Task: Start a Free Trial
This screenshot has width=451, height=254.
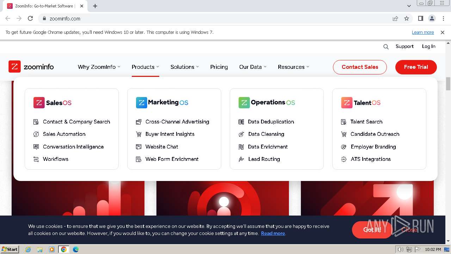Action: point(416,67)
